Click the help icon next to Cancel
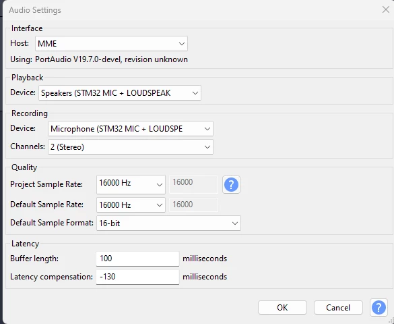The height and width of the screenshot is (324, 394). click(x=379, y=307)
